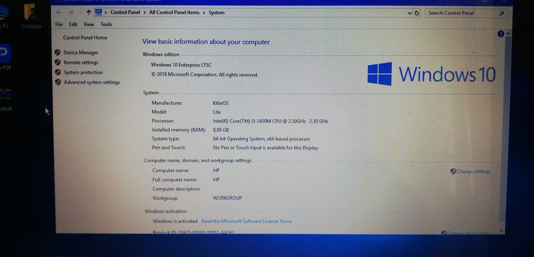Screen dimensions: 534x257
Task: Refresh the Control Panel page
Action: click(417, 13)
